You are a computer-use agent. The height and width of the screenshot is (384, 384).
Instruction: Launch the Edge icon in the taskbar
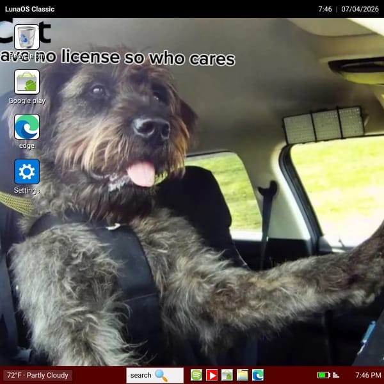pos(258,375)
